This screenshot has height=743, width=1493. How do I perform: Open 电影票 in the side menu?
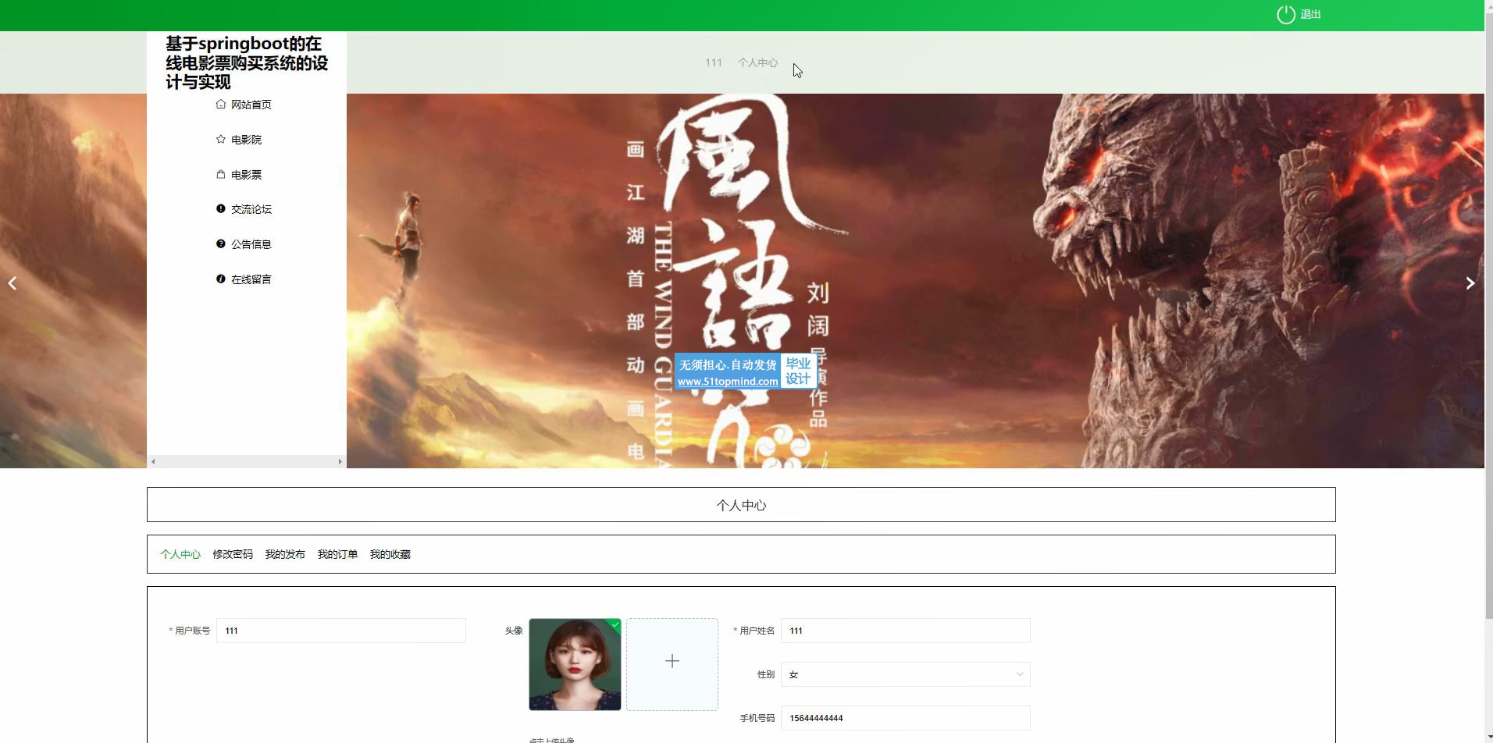[x=246, y=175]
